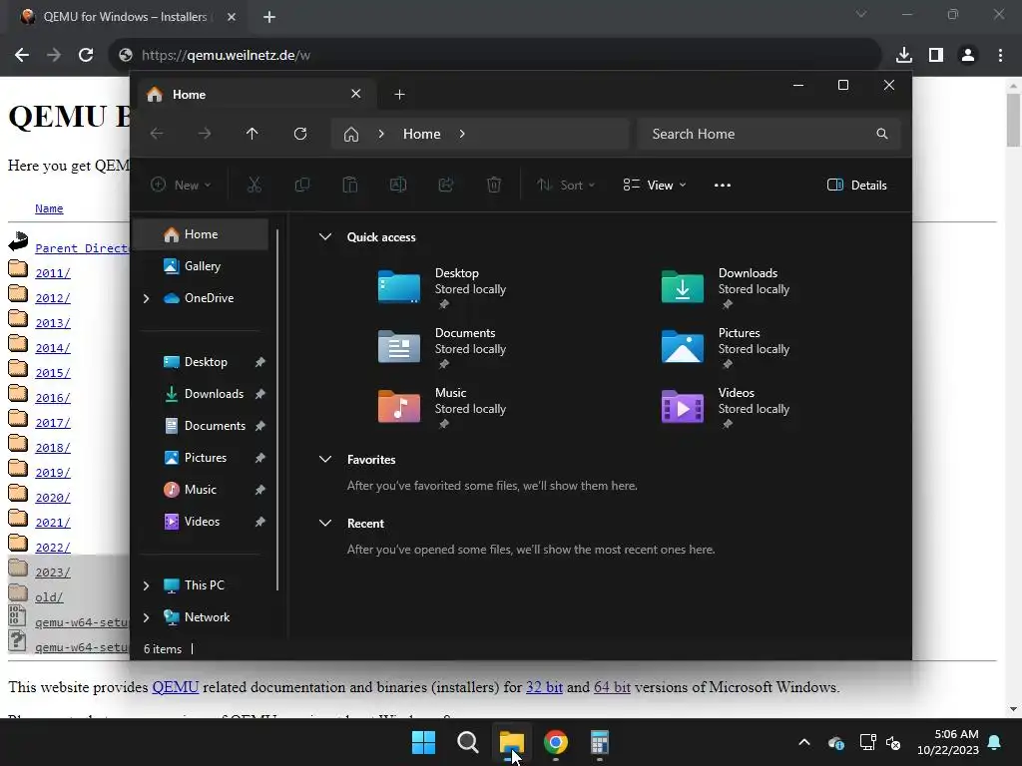The width and height of the screenshot is (1022, 766).
Task: Click the Forward arrow in File Explorer
Action: pyautogui.click(x=205, y=134)
